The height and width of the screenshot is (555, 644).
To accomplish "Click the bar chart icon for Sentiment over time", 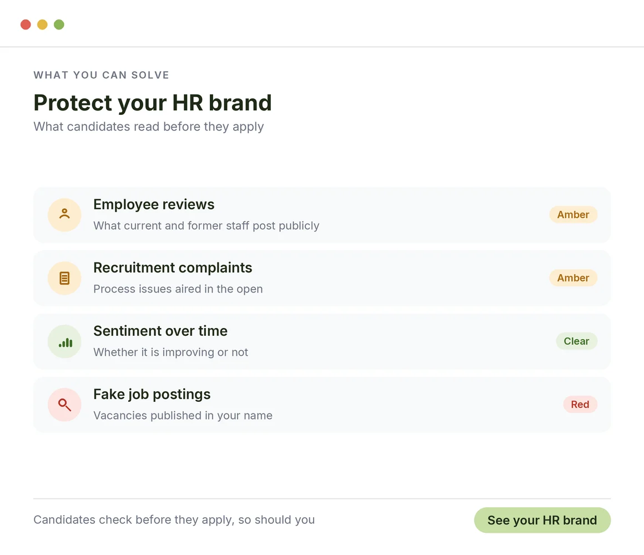I will [64, 341].
